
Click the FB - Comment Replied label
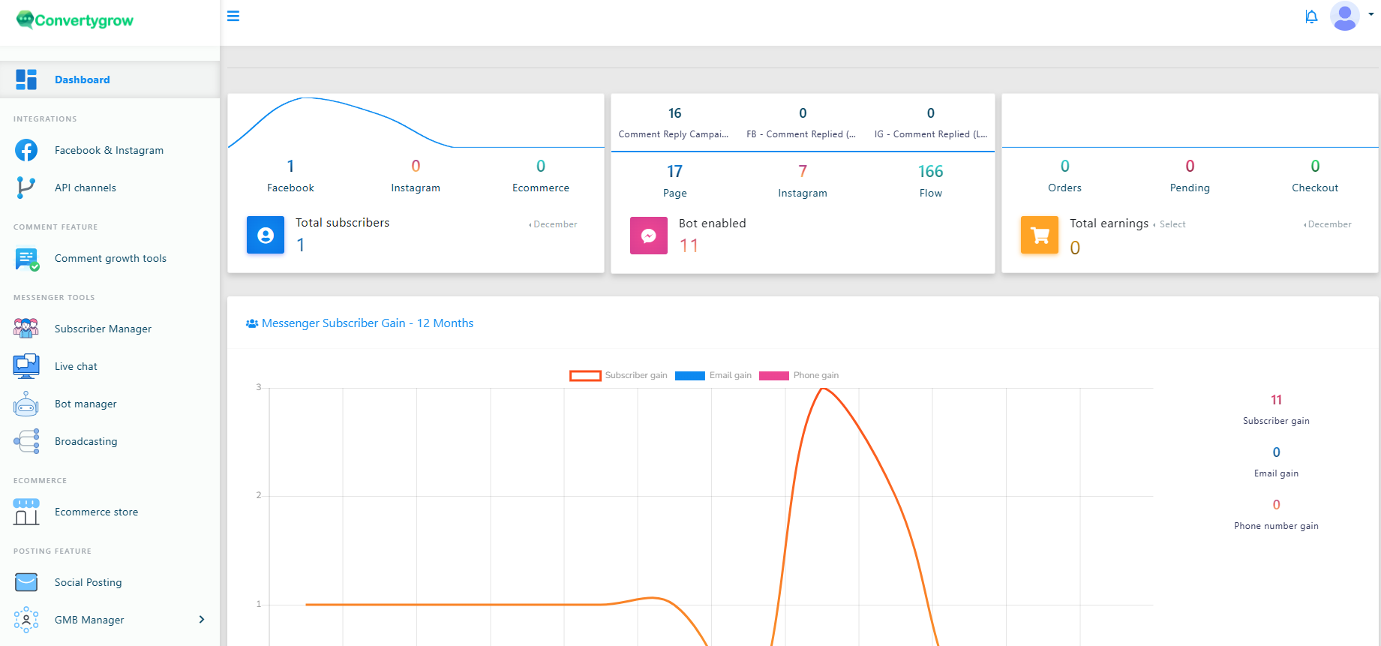click(x=801, y=134)
